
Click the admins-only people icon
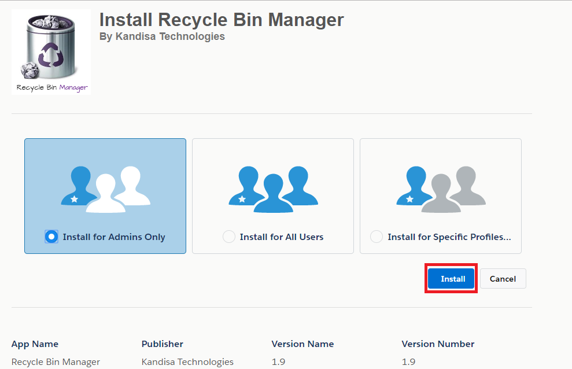tap(105, 189)
